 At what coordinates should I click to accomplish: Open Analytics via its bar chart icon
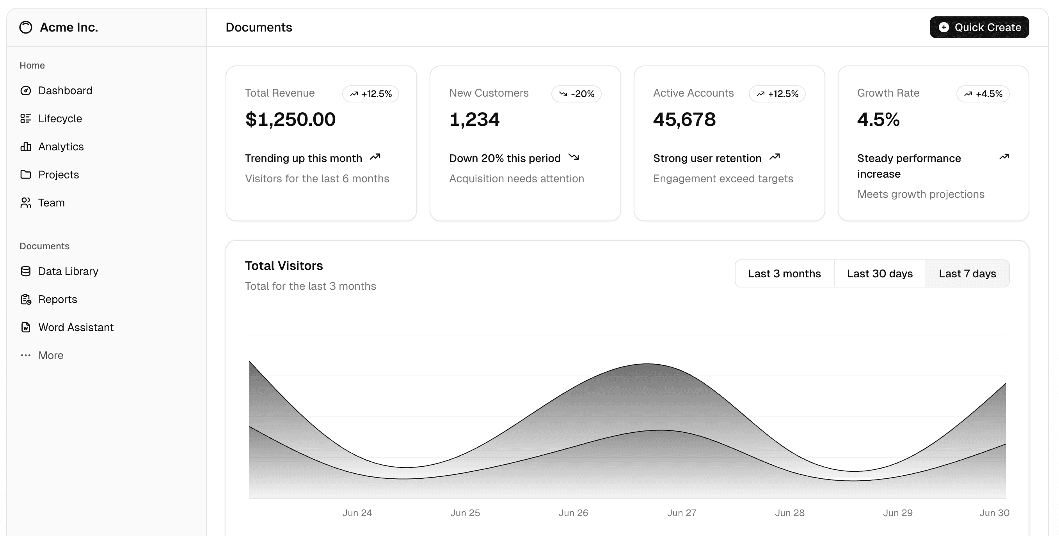[25, 146]
